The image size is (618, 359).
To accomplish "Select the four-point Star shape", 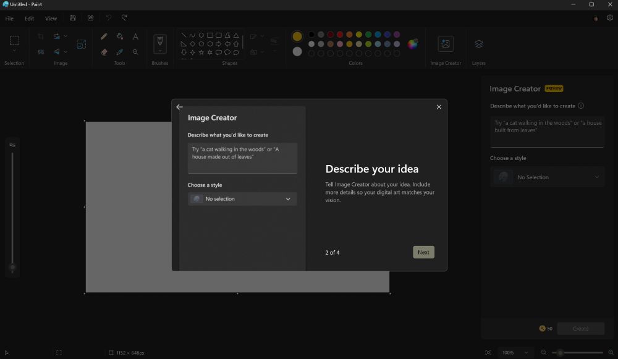I will pos(192,52).
